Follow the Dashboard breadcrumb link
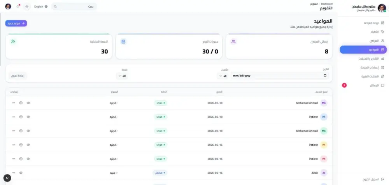This screenshot has height=185, width=389. coord(327,4)
